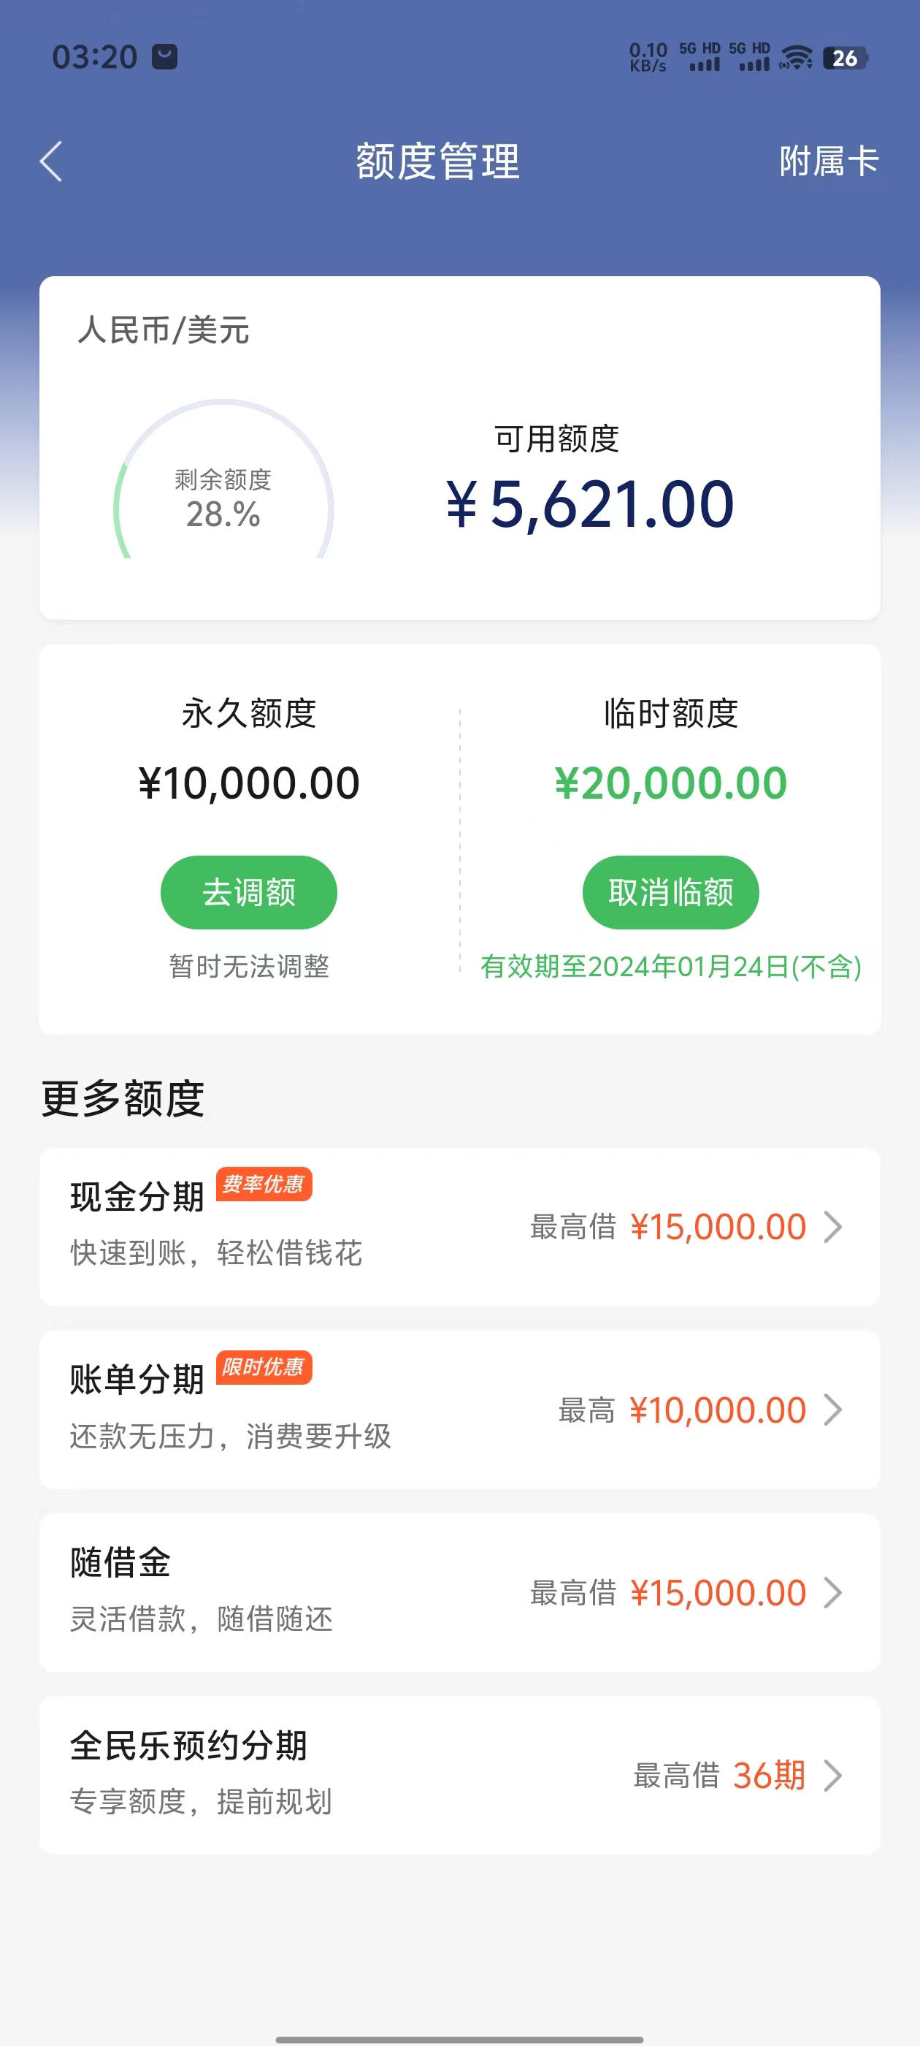Tap the battery indicator showing 26
Viewport: 920px width, 2046px height.
pyautogui.click(x=846, y=58)
